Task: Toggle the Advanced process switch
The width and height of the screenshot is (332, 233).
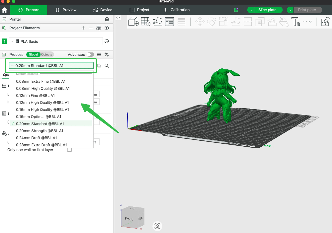Action: tap(90, 54)
